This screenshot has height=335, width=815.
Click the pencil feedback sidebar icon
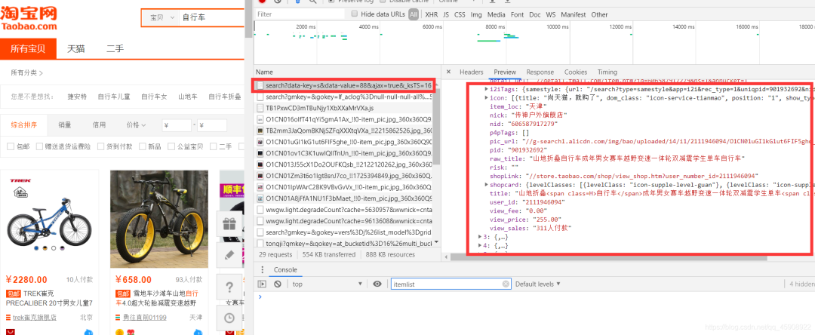pyautogui.click(x=229, y=255)
